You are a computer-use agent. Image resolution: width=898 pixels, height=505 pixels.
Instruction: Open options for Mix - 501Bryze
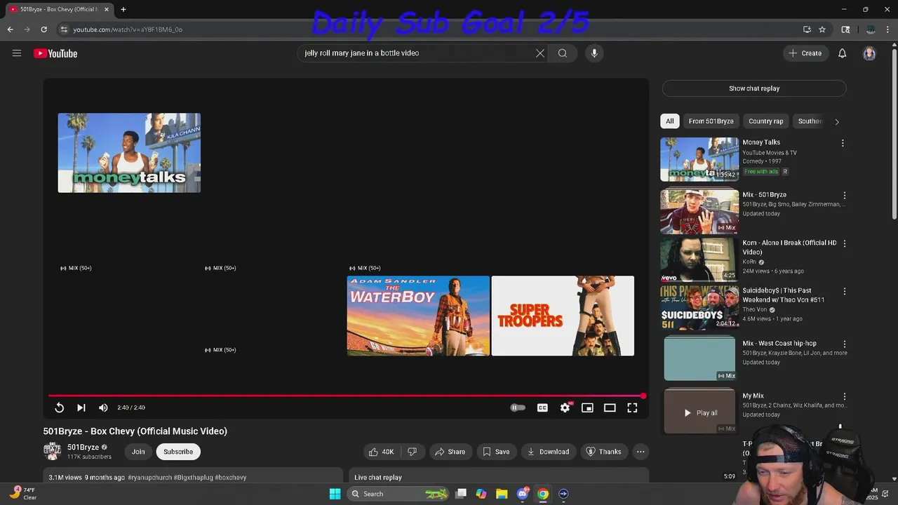tap(844, 196)
